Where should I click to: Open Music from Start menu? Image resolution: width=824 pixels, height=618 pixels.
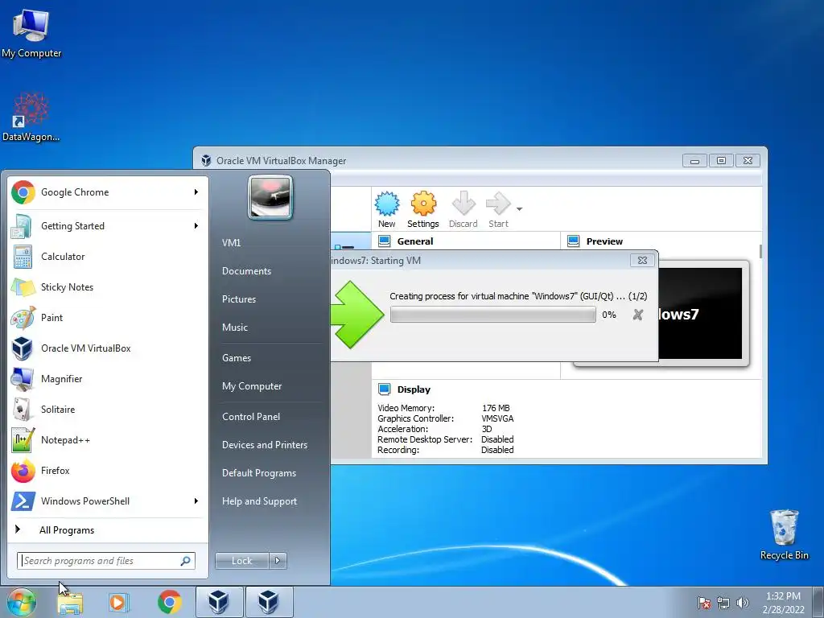235,328
